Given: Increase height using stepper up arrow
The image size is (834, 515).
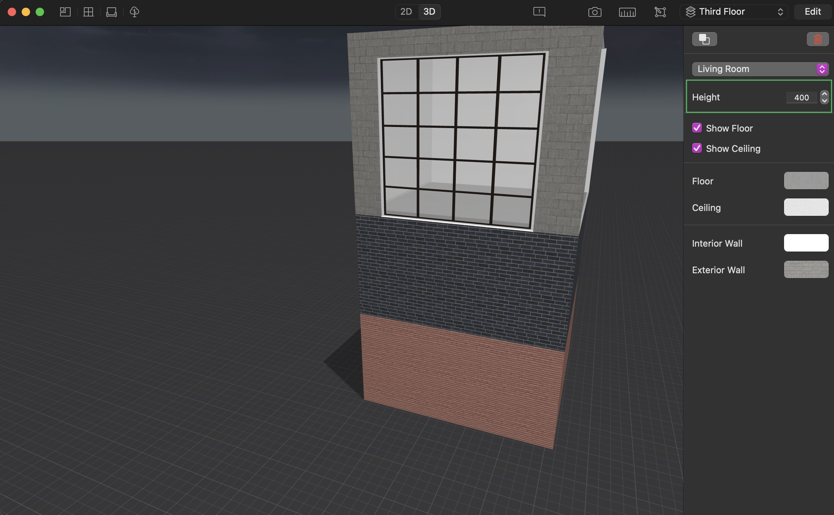Looking at the screenshot, I should point(825,94).
